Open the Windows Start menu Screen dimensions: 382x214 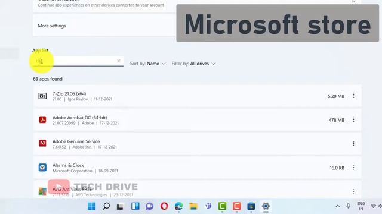(x=91, y=206)
